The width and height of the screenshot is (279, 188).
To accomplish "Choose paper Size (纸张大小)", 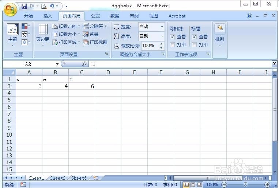I will (66, 34).
